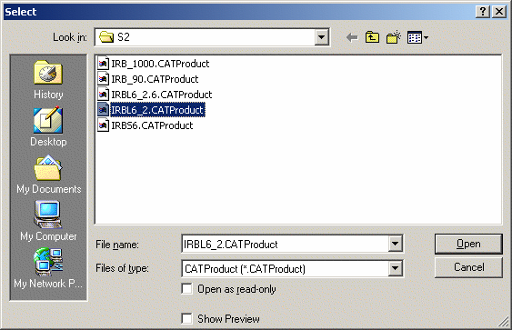Screen dimensions: 512x330
Task: Open My Documents in the places bar
Action: (x=48, y=175)
